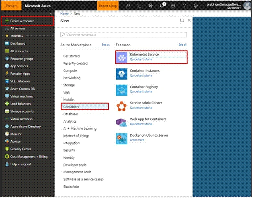Select Recently created category

[76, 64]
